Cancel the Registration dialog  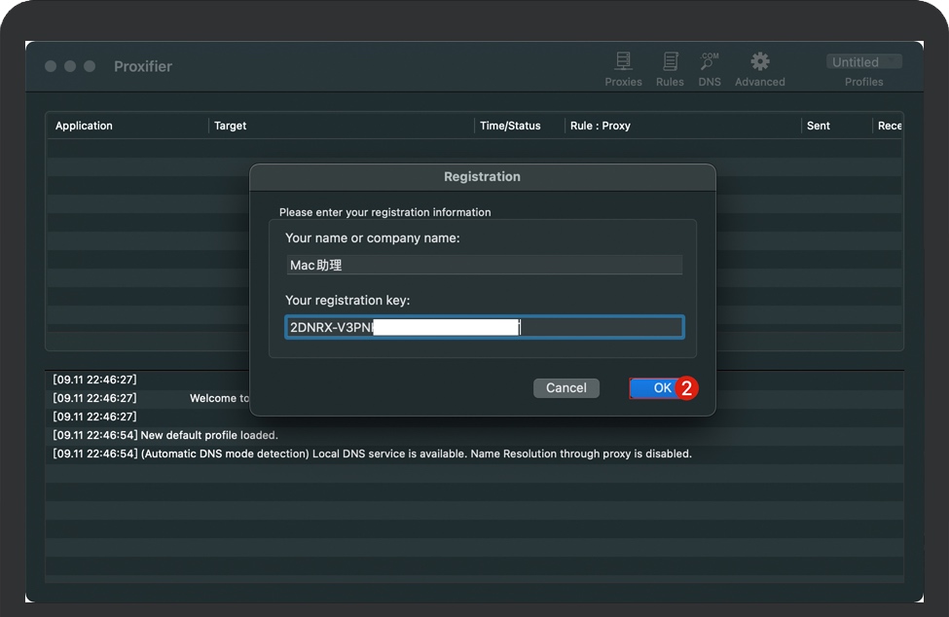[566, 387]
